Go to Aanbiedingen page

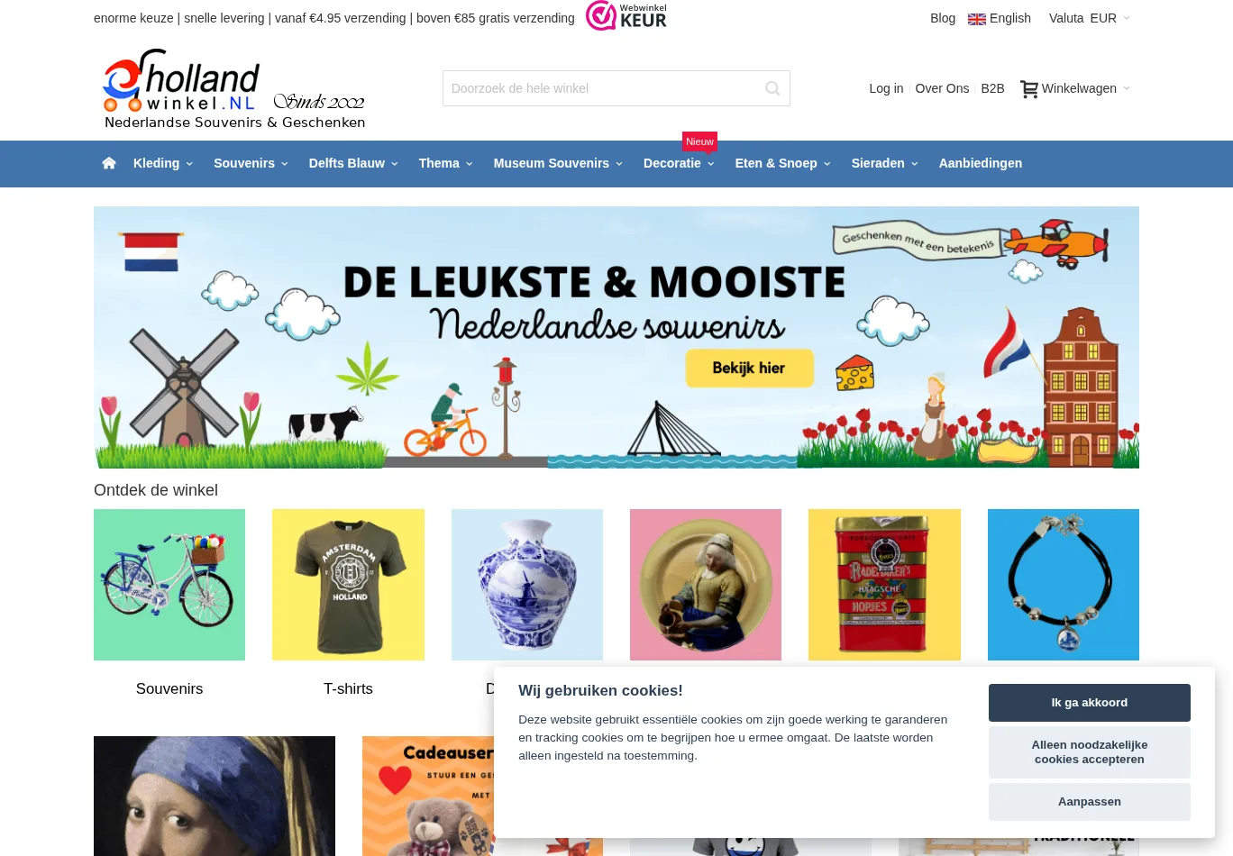[980, 163]
